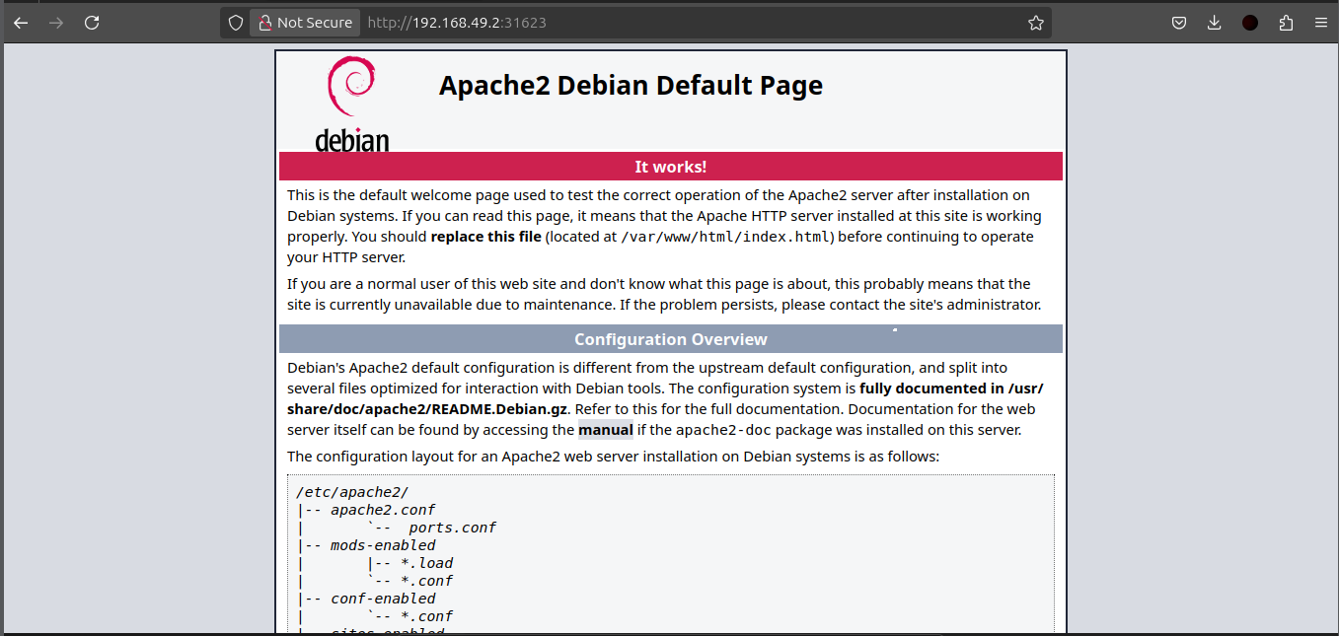Open the Downloads panel
Viewport: 1339px width, 636px height.
coord(1214,23)
